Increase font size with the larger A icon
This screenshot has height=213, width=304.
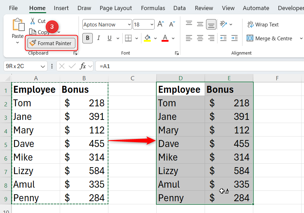161,24
